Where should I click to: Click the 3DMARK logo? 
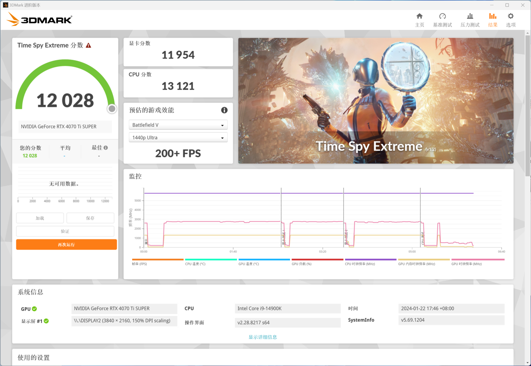39,19
